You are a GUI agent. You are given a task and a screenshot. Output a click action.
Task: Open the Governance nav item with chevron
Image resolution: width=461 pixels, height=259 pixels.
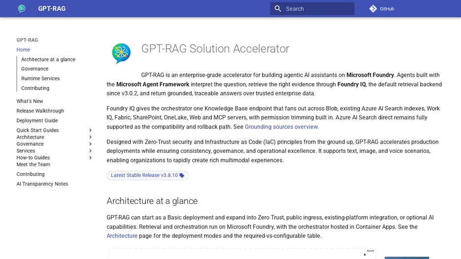tap(30, 144)
